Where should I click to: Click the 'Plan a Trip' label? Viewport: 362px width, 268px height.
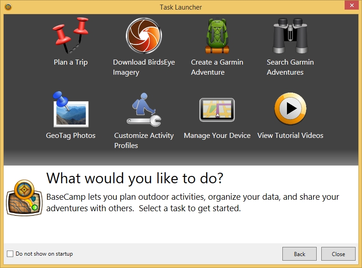tap(70, 62)
